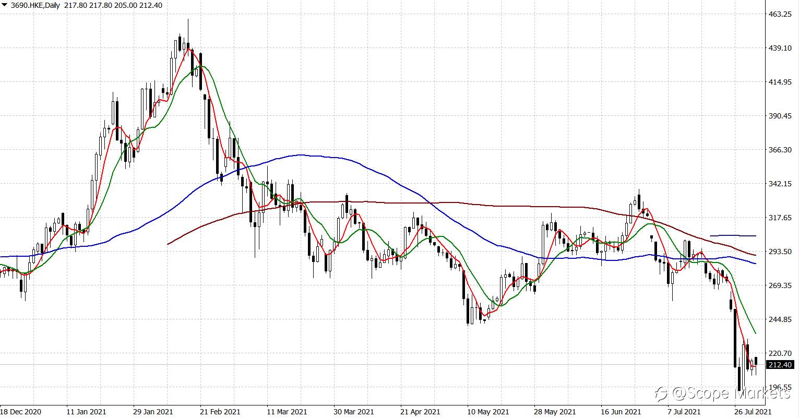This screenshot has width=799, height=418.
Task: Click the 3690.HKE,Daily chart title
Action: [34, 5]
